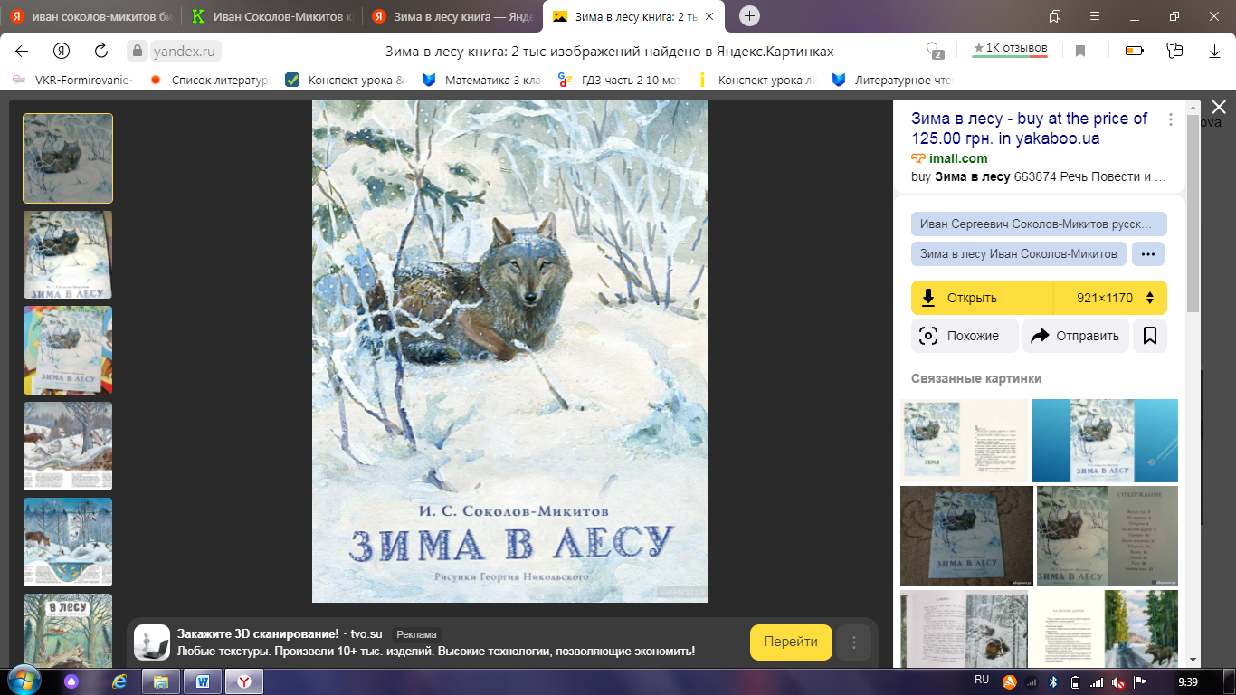Click the padlock site security icon
Viewport: 1236px width, 695px height.
click(137, 51)
